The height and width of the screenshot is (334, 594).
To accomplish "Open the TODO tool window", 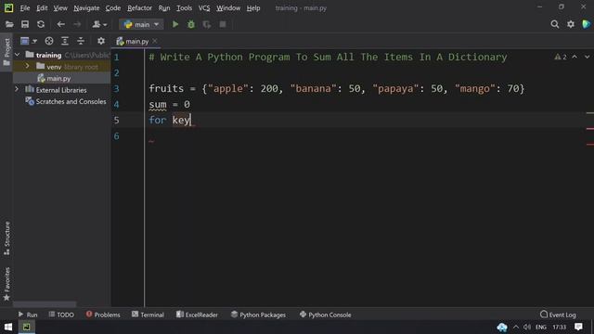I will (61, 315).
